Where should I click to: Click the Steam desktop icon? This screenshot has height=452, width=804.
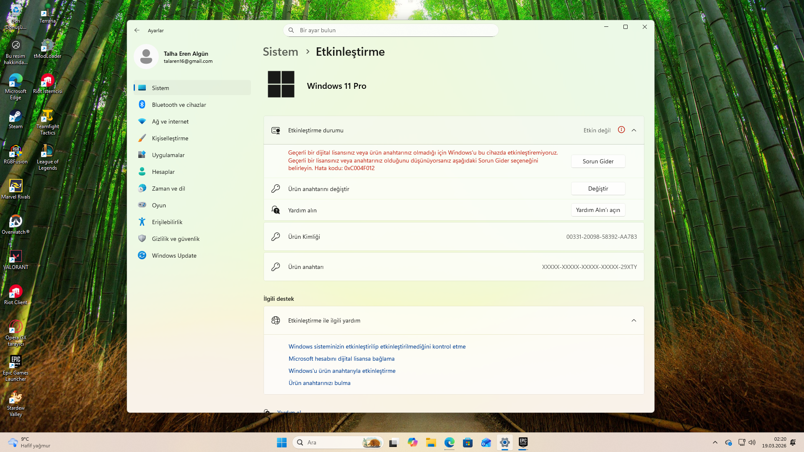coord(16,119)
